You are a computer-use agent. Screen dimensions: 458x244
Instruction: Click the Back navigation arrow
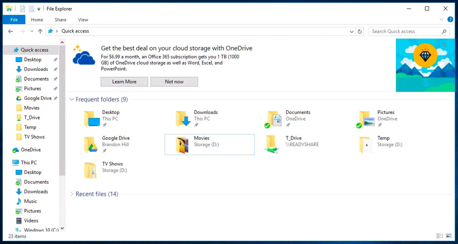click(11, 31)
